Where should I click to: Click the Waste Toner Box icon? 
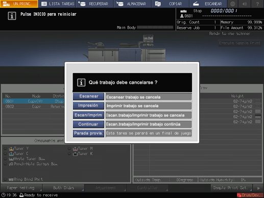(11, 159)
